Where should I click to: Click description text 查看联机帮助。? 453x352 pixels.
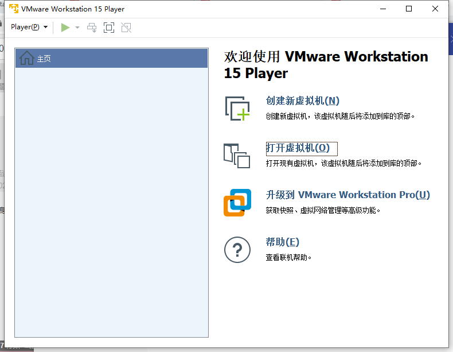[x=288, y=257]
